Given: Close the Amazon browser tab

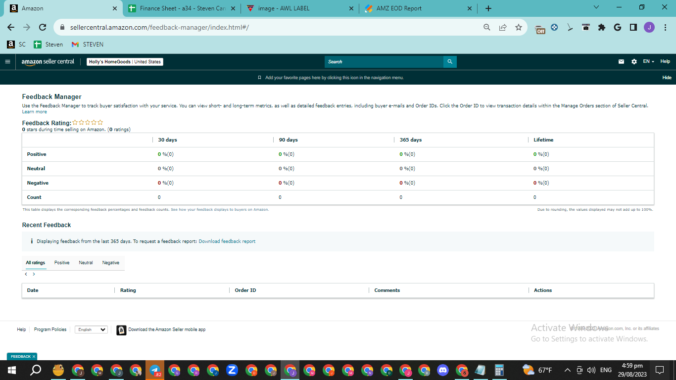Looking at the screenshot, I should coord(115,8).
